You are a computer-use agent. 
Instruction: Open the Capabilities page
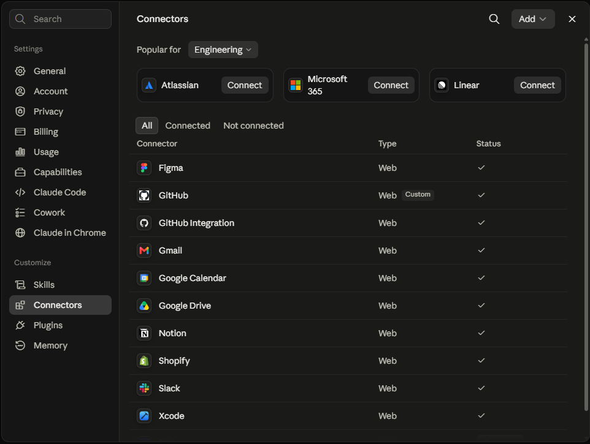(x=60, y=172)
